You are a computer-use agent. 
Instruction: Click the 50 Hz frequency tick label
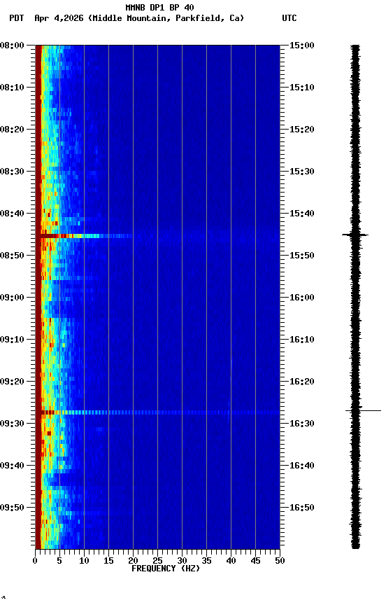pyautogui.click(x=280, y=561)
